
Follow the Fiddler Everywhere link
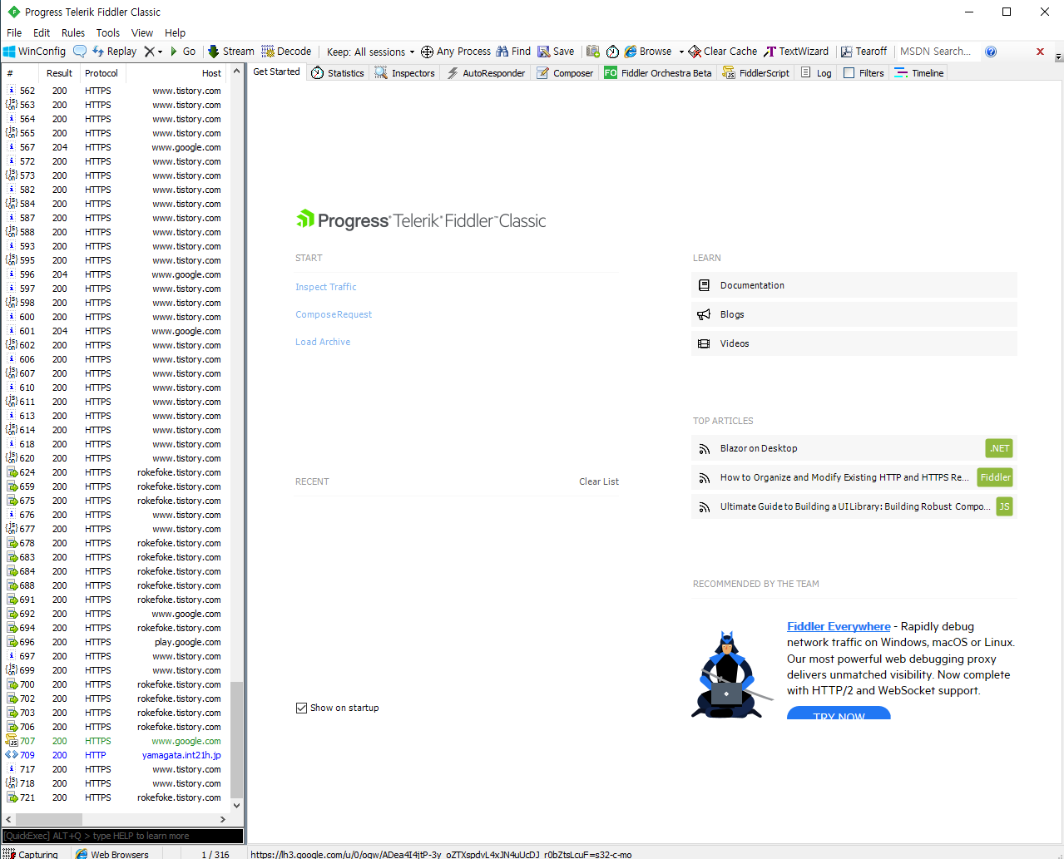[x=839, y=626]
